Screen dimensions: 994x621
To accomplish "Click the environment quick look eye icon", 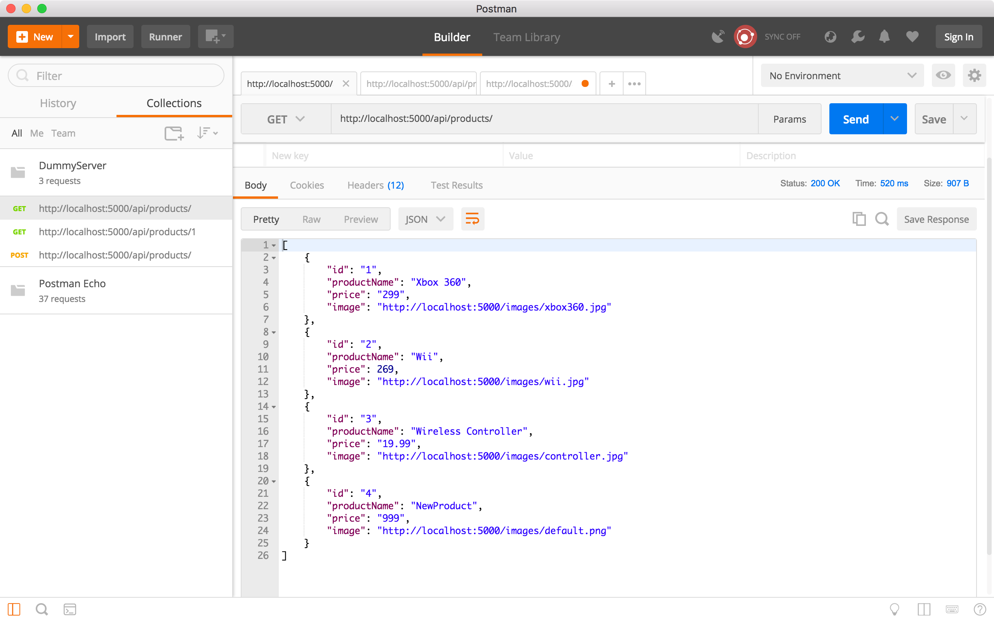I will [943, 76].
